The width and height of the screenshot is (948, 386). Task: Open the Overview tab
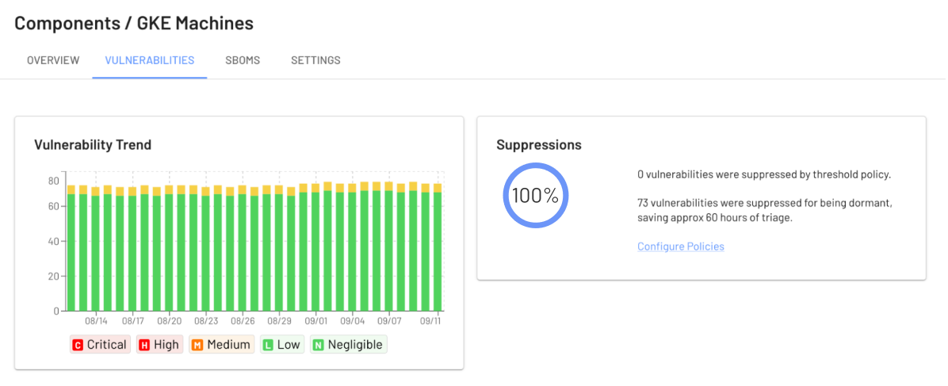tap(53, 60)
